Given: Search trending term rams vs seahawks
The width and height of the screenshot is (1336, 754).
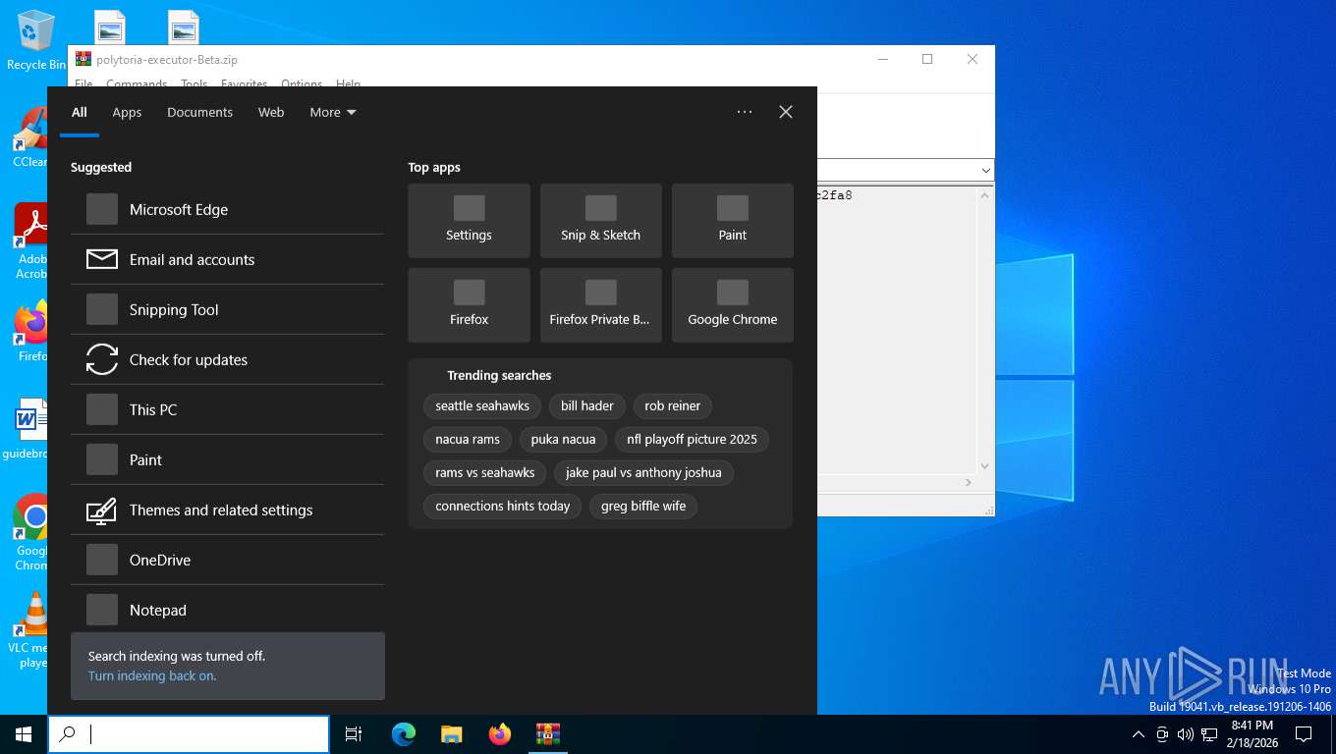Looking at the screenshot, I should click(485, 472).
